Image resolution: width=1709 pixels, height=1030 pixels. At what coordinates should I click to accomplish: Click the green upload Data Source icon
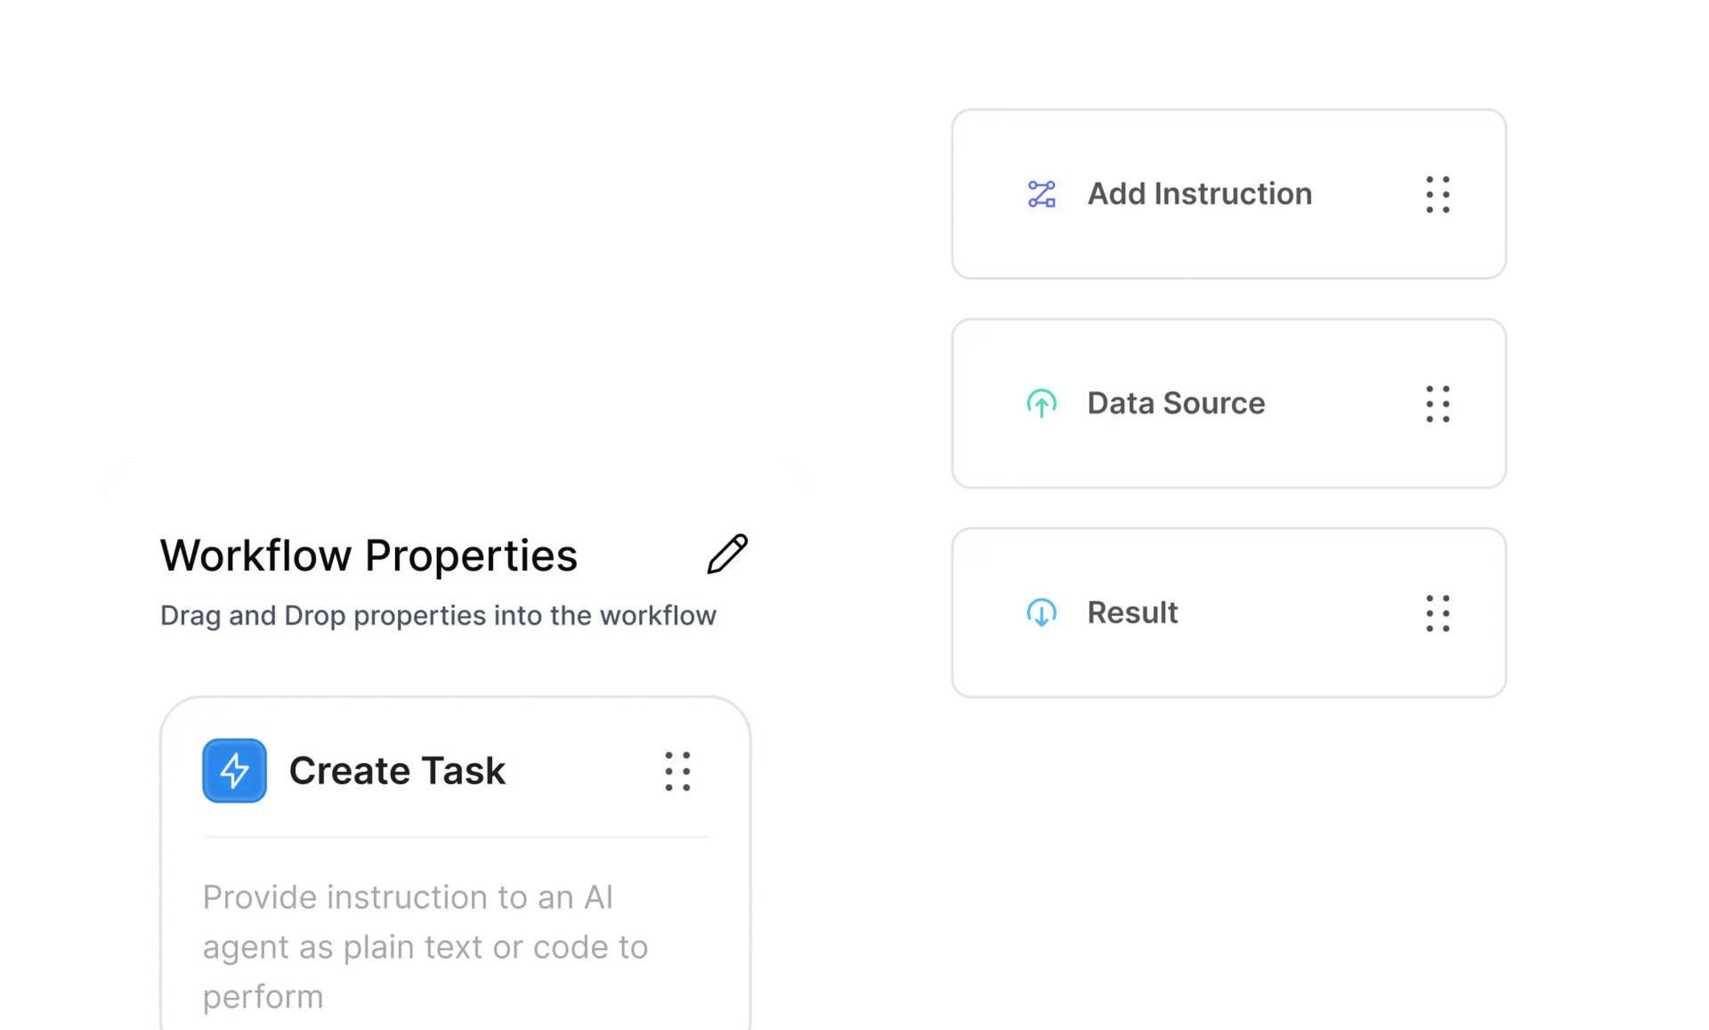click(x=1041, y=403)
